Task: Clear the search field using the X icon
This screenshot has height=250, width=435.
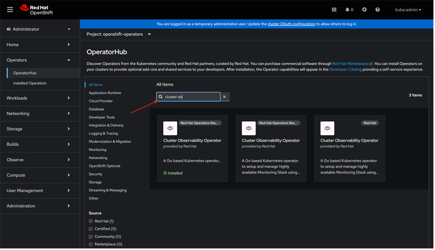Action: 224,97
